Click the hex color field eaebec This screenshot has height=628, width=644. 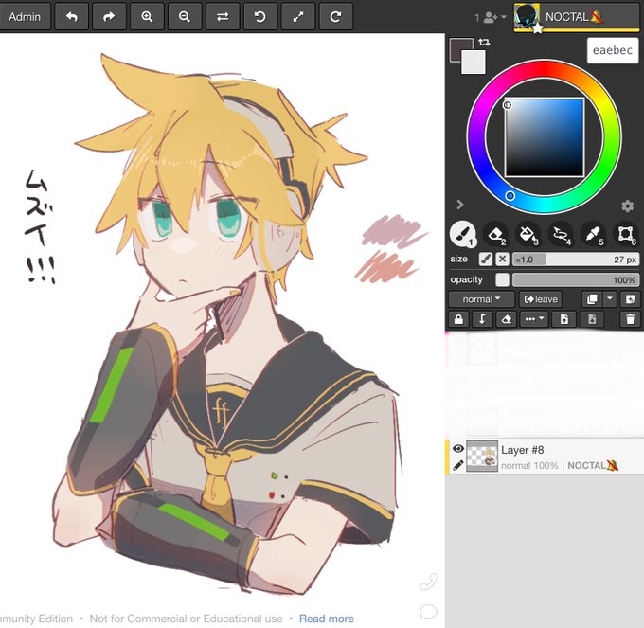point(613,50)
